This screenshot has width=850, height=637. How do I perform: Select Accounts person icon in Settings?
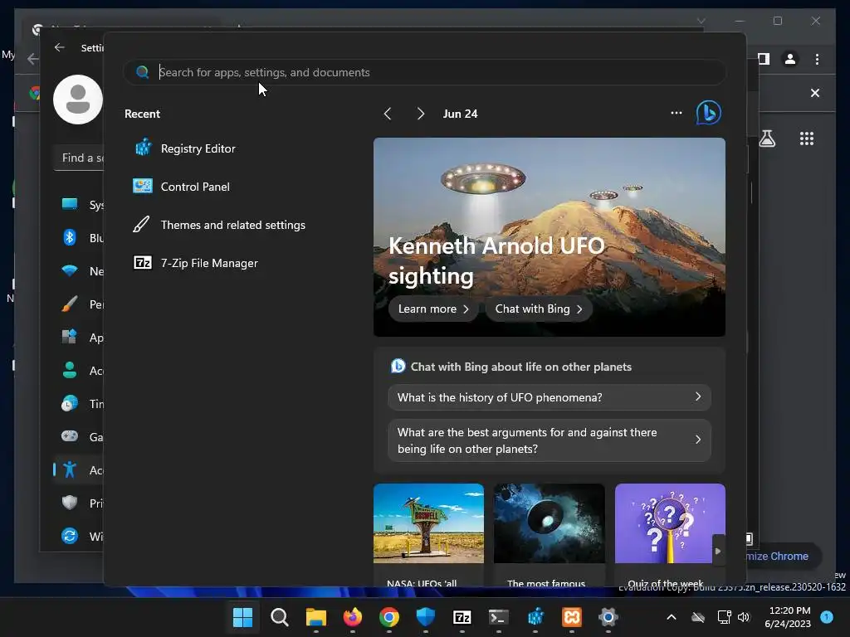70,371
